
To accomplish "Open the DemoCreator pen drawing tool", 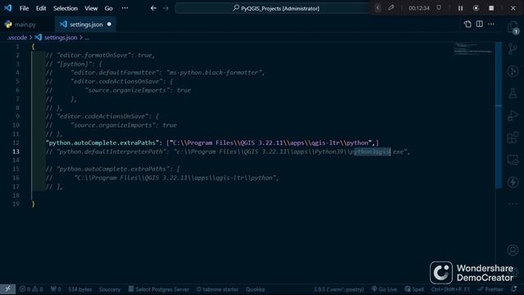I will [x=391, y=8].
